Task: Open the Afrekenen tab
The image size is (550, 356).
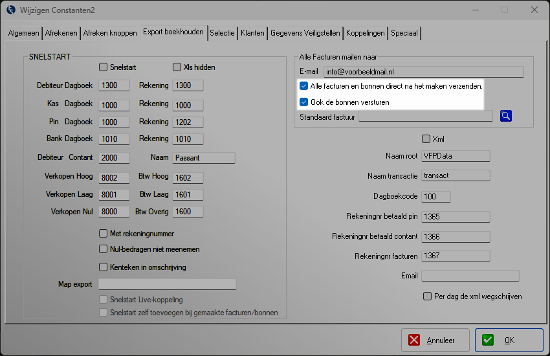Action: pyautogui.click(x=61, y=33)
